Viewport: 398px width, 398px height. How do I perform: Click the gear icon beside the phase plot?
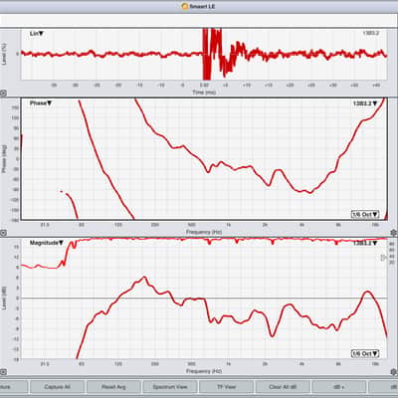394,233
